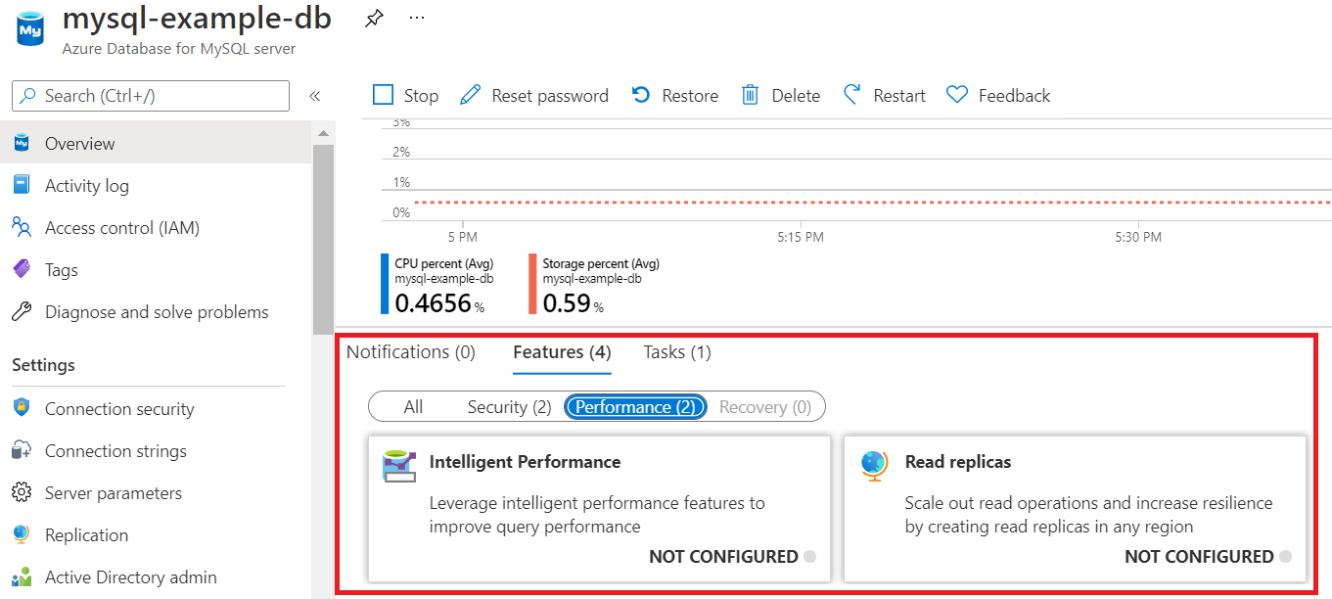
Task: Collapse the left sidebar menu
Action: point(315,96)
